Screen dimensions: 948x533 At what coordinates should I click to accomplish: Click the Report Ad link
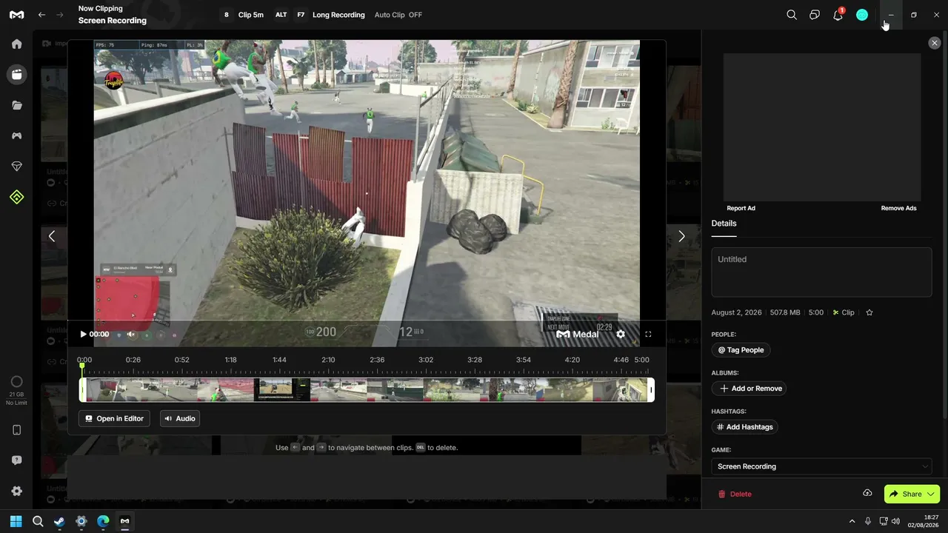[x=741, y=208]
